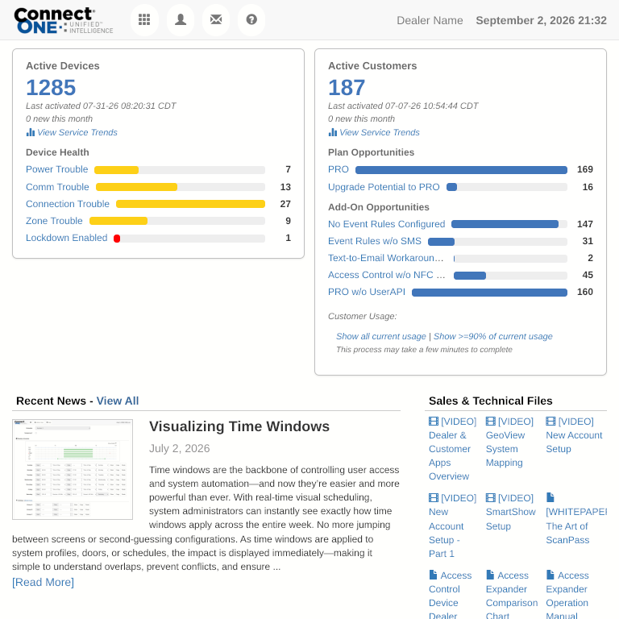Open No Event Rules Configured link

(x=387, y=224)
